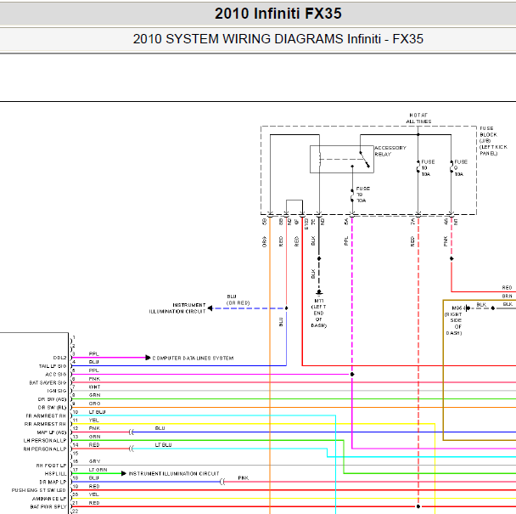Click the green HSPL ILL arrow tip

(124, 473)
